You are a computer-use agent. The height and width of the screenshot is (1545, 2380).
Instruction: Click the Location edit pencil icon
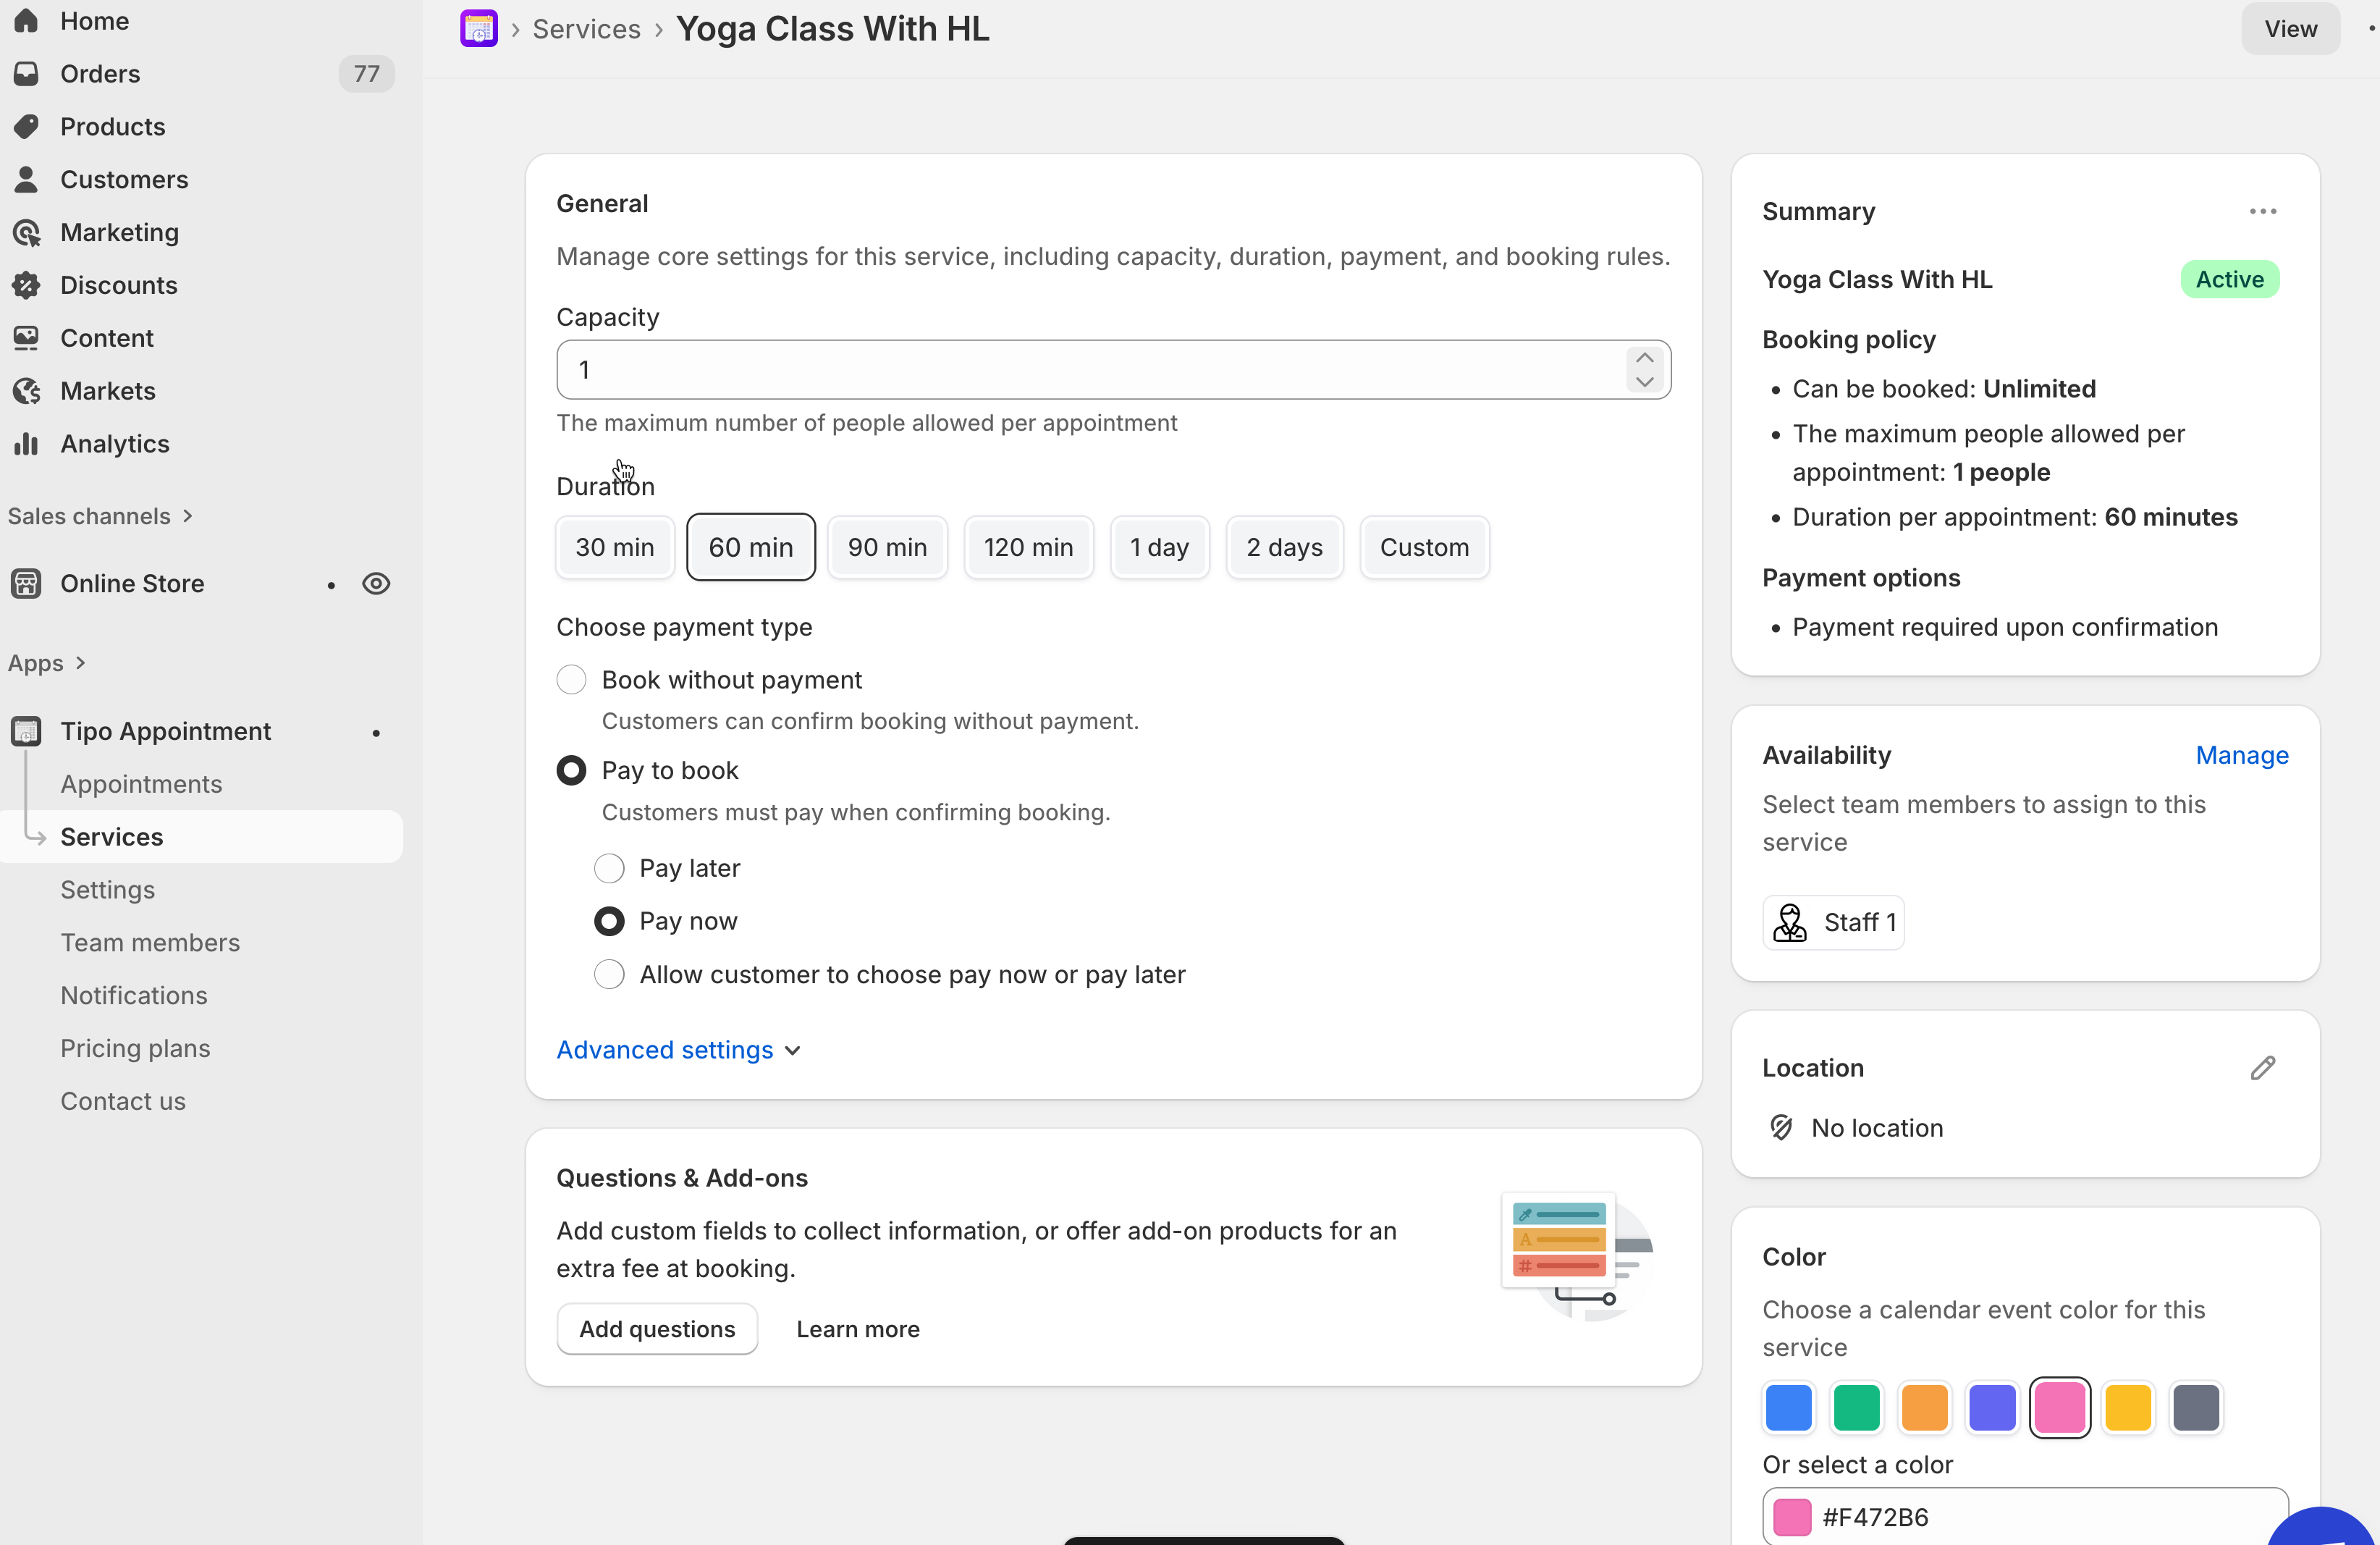click(x=2262, y=1068)
